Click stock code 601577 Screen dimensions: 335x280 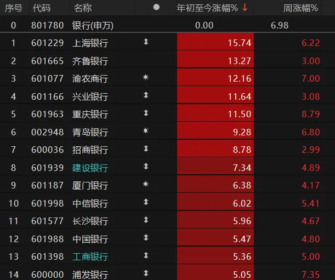tap(48, 221)
